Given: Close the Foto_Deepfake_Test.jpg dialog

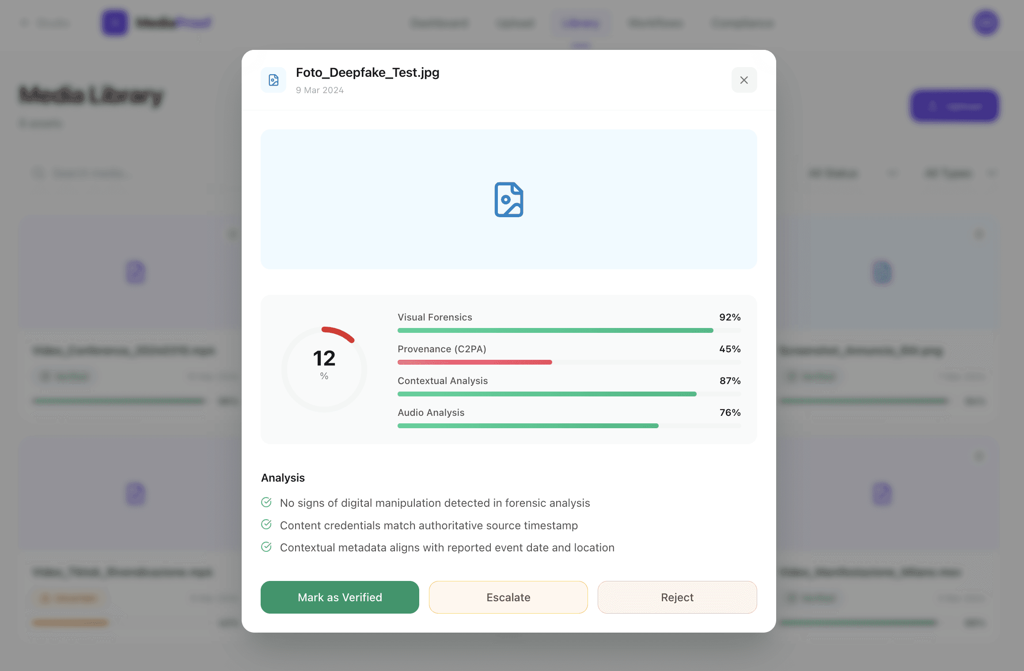Looking at the screenshot, I should pyautogui.click(x=744, y=80).
